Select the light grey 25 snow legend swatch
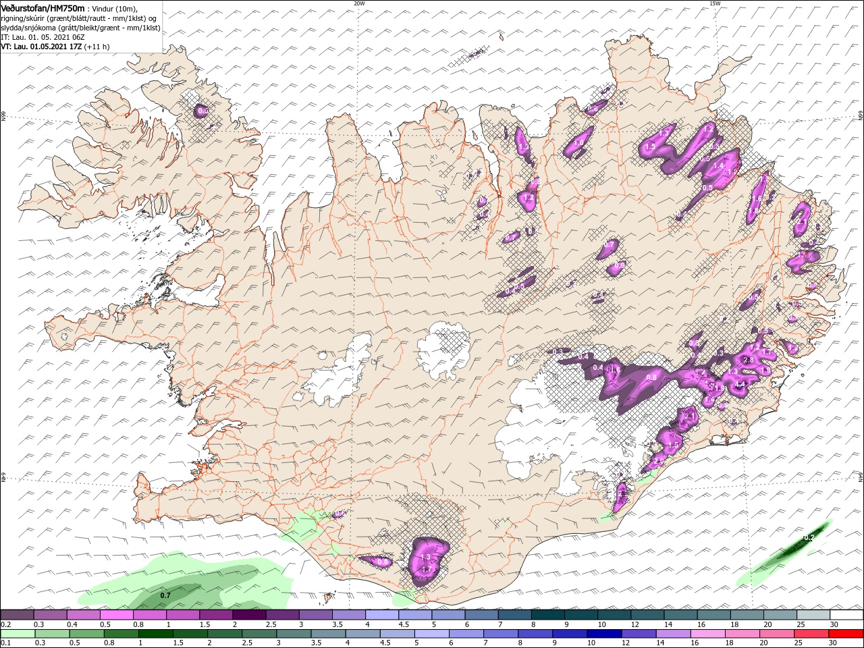864x648 pixels. click(x=813, y=615)
